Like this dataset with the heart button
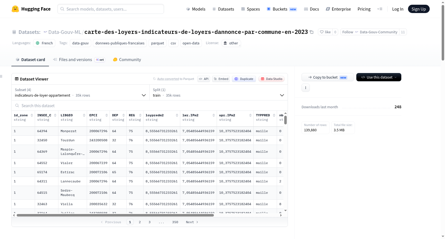 coord(325,32)
